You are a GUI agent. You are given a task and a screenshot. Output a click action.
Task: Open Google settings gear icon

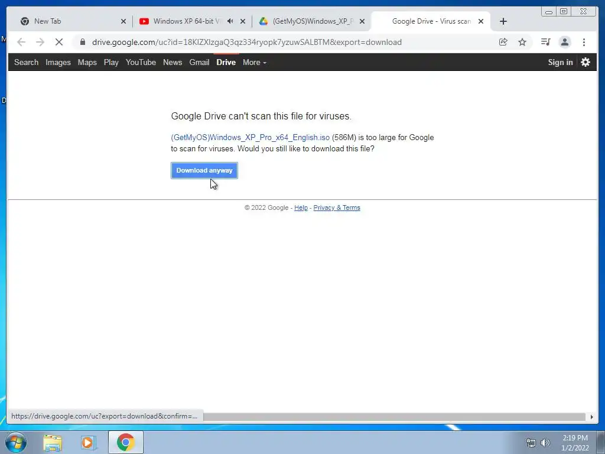tap(586, 62)
